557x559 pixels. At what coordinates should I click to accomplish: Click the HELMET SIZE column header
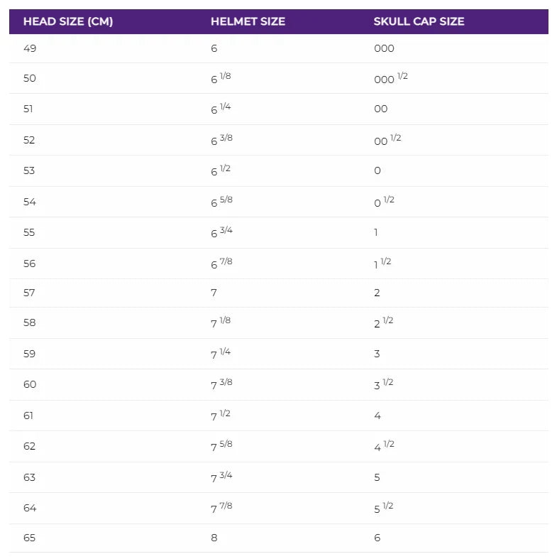248,21
